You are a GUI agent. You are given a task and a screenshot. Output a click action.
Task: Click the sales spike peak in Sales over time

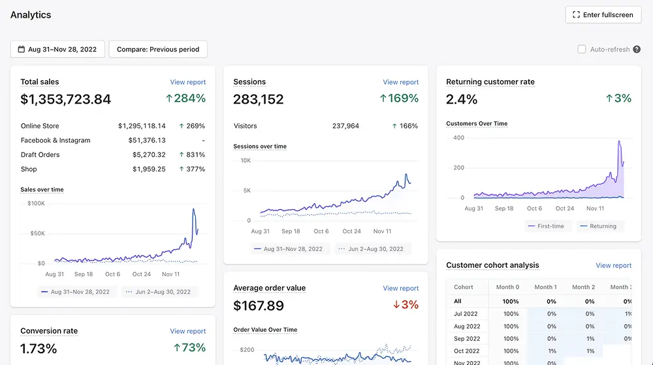coord(194,209)
